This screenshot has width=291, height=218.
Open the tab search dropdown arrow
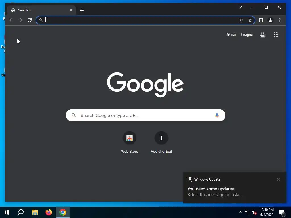tap(240, 7)
